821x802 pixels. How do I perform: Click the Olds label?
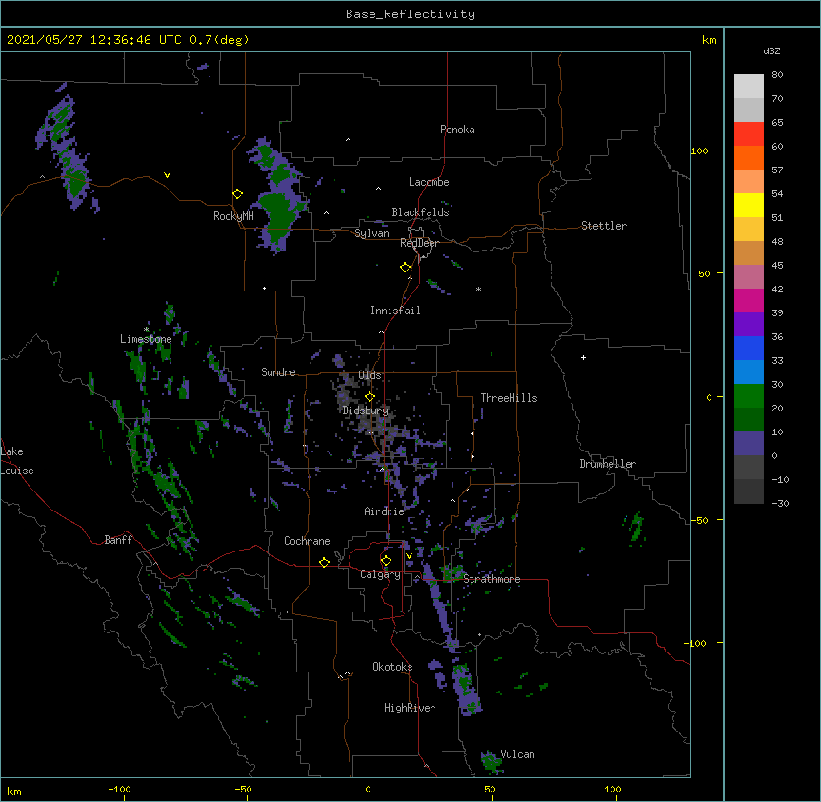(370, 375)
